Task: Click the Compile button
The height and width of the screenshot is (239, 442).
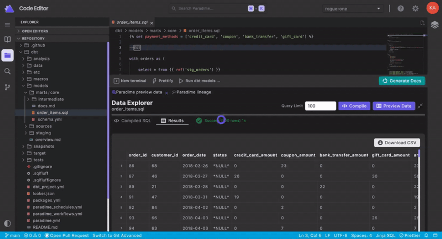Action: click(354, 106)
